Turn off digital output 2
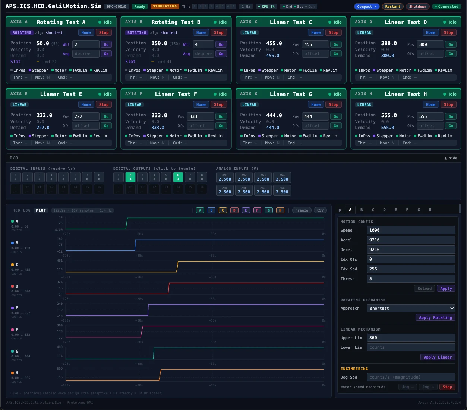The width and height of the screenshot is (467, 410). click(x=130, y=177)
